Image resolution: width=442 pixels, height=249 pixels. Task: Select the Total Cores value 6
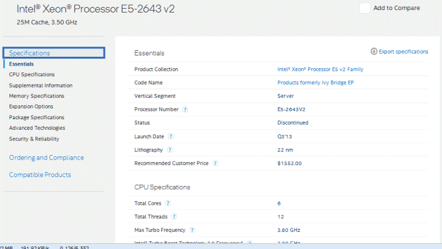pyautogui.click(x=279, y=203)
